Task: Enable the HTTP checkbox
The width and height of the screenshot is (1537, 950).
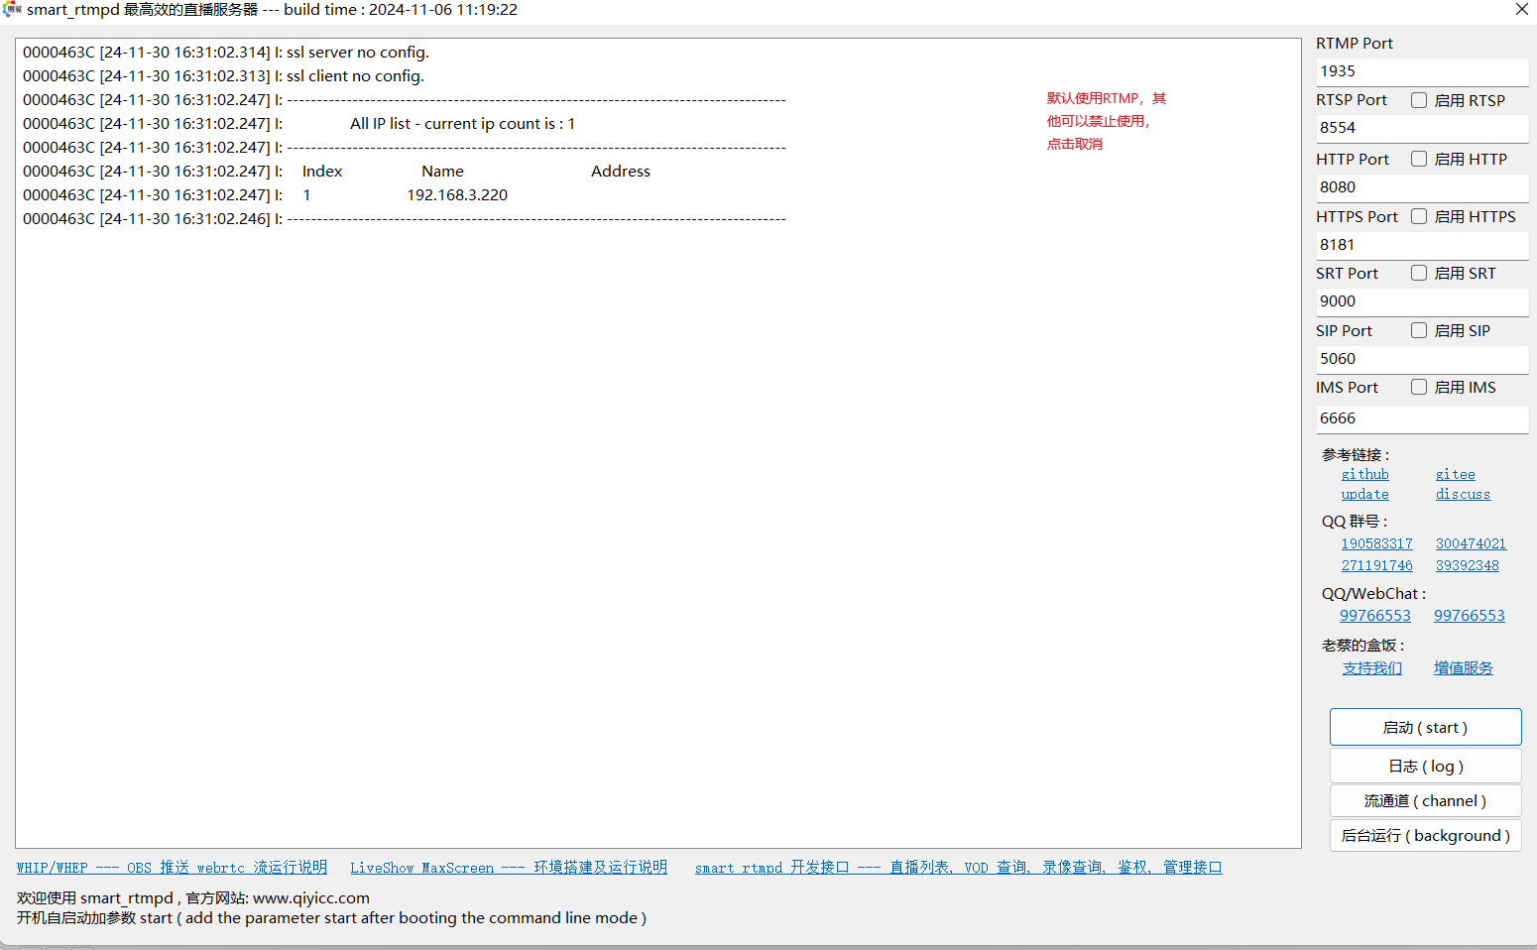Action: [x=1419, y=159]
